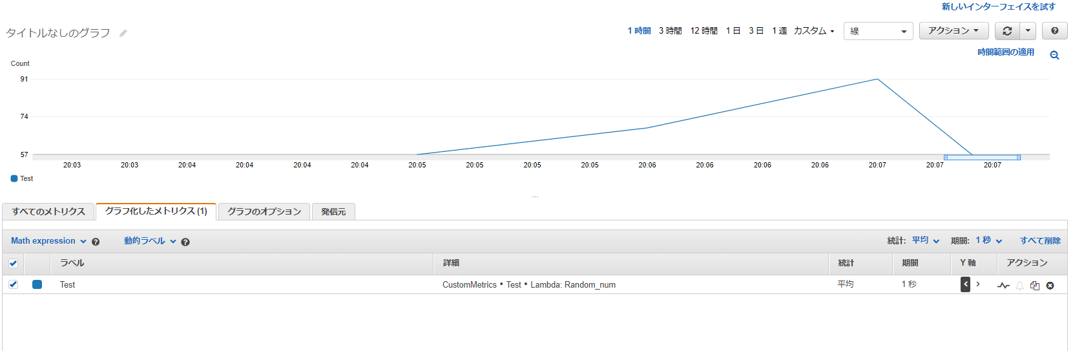Viewport: 1073px width, 351px height.
Task: Open the グラフのオプション tab
Action: click(x=264, y=211)
